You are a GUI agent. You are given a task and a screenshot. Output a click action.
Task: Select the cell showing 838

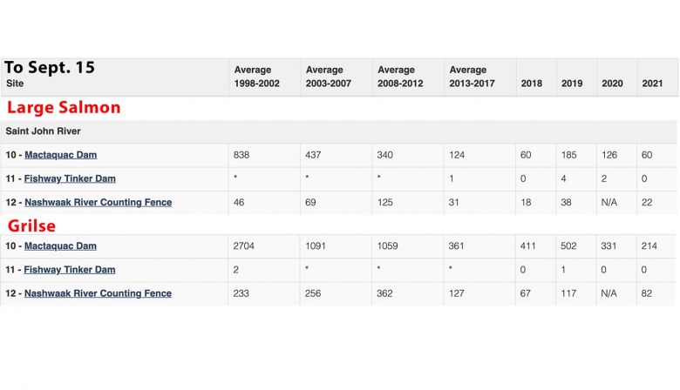click(x=241, y=155)
